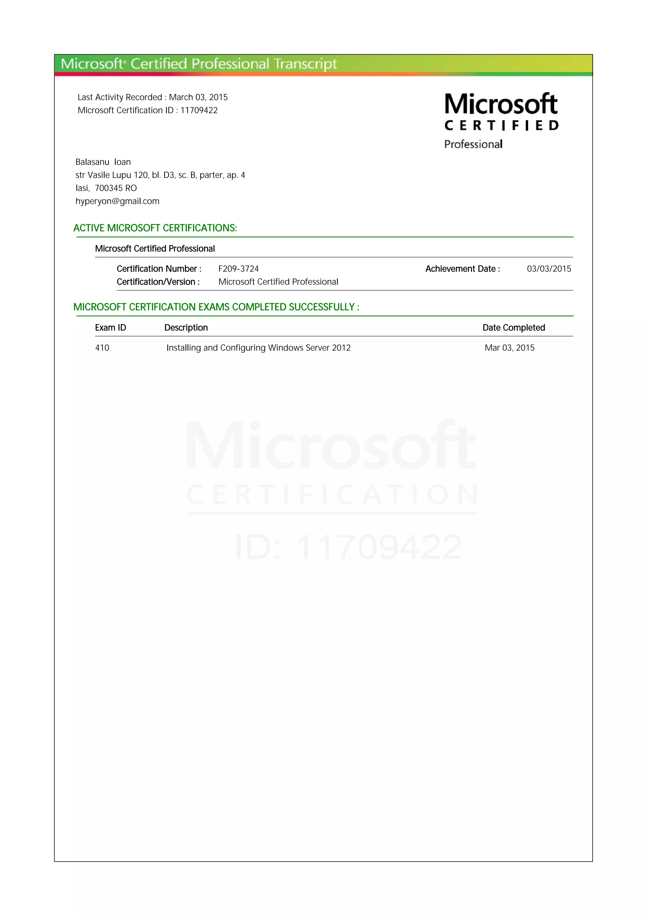Click the Exam ID column header
Image resolution: width=647 pixels, height=916 pixels.
pyautogui.click(x=111, y=327)
